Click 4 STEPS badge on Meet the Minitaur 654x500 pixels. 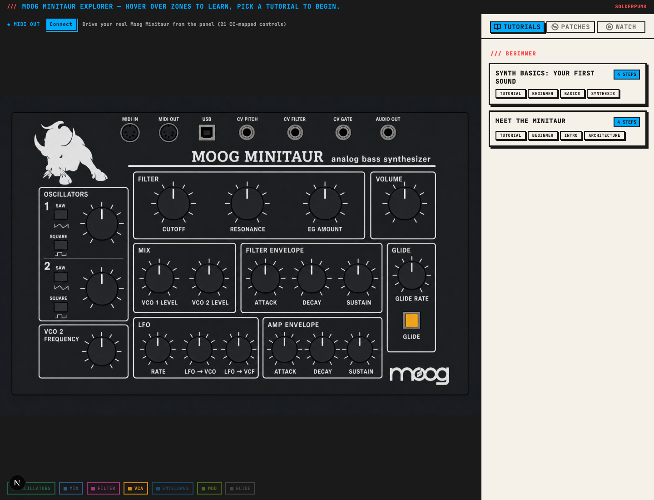(626, 122)
